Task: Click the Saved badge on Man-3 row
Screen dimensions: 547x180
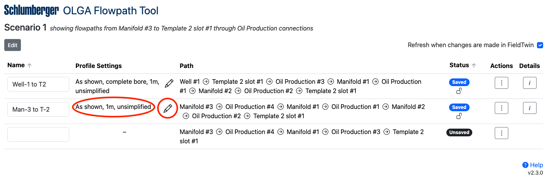Action: 459,107
